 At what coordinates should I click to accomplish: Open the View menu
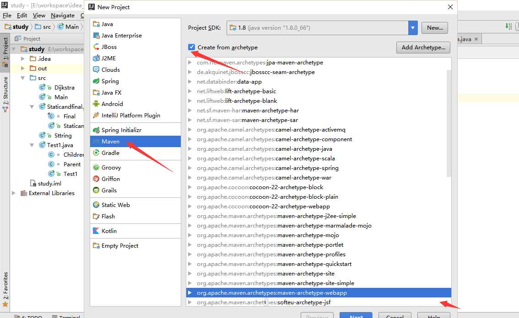39,16
